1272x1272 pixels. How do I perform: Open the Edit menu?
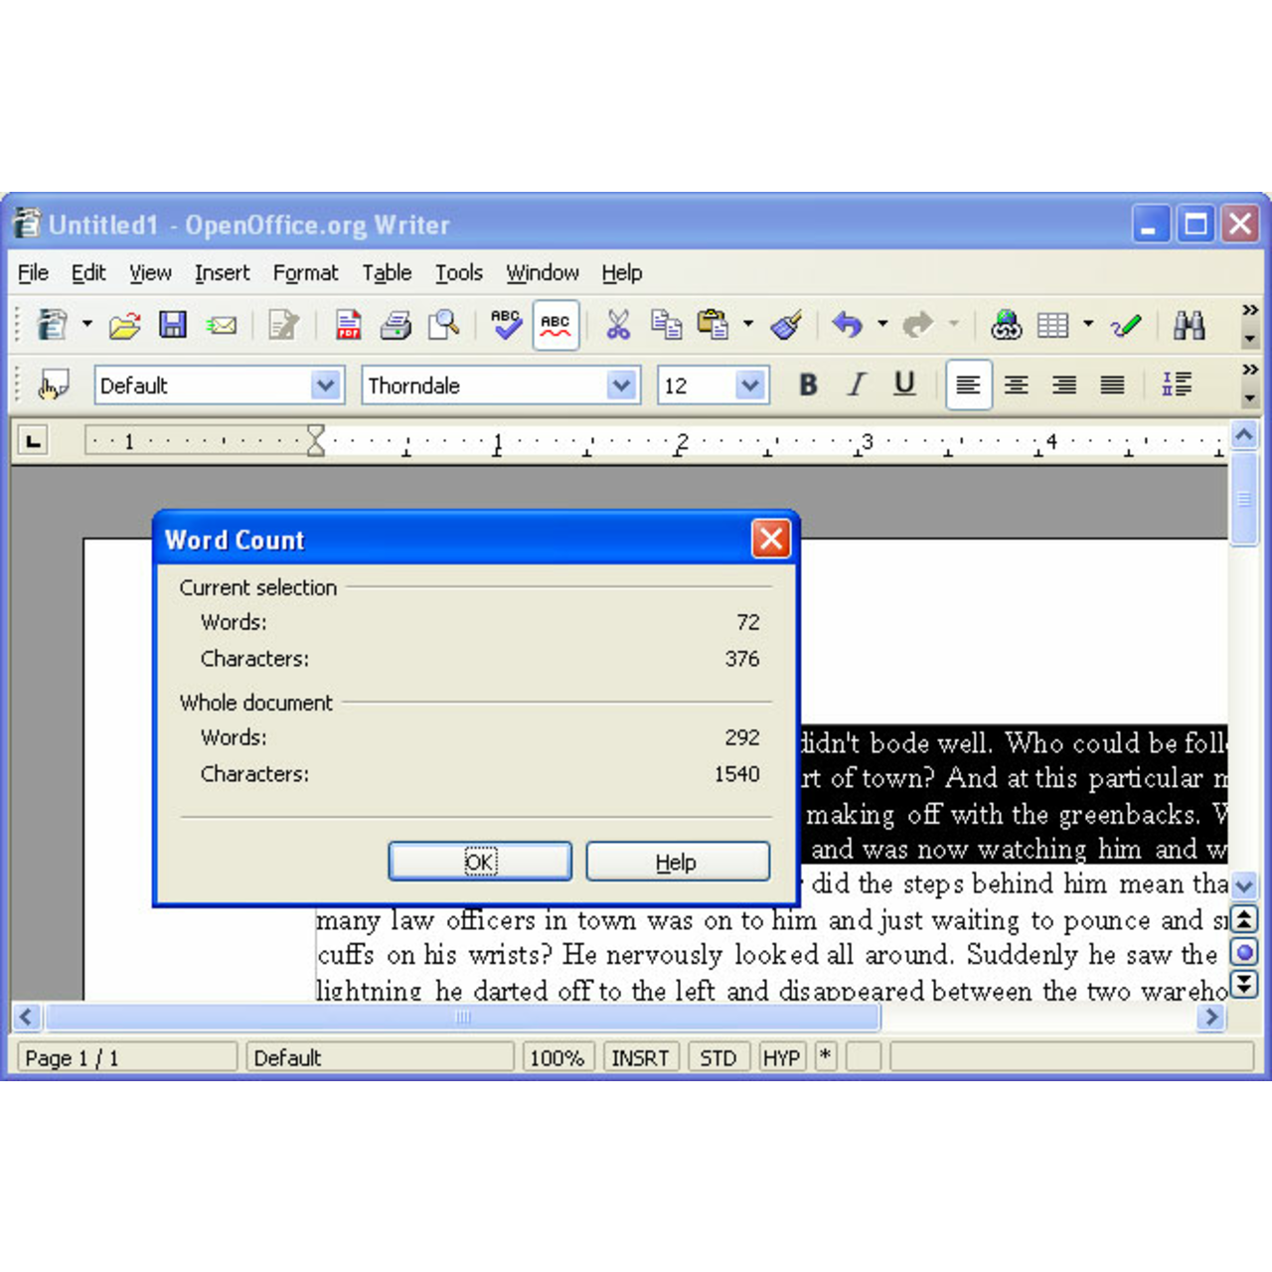(x=88, y=272)
